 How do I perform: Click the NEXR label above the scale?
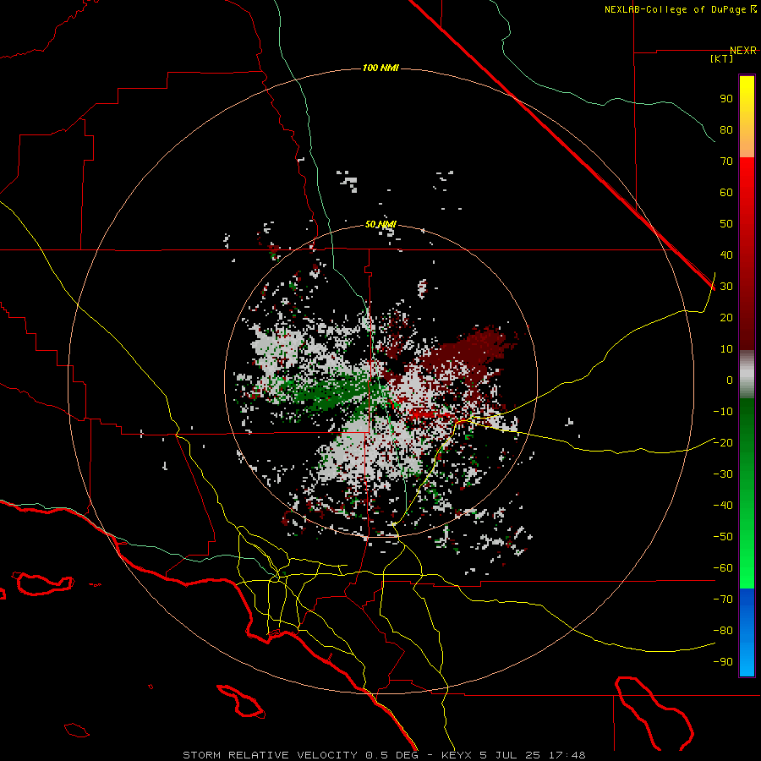coord(742,51)
